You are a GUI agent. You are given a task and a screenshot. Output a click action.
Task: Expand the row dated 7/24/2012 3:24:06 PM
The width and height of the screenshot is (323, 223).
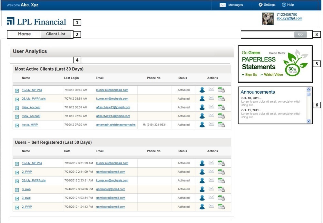17,190
